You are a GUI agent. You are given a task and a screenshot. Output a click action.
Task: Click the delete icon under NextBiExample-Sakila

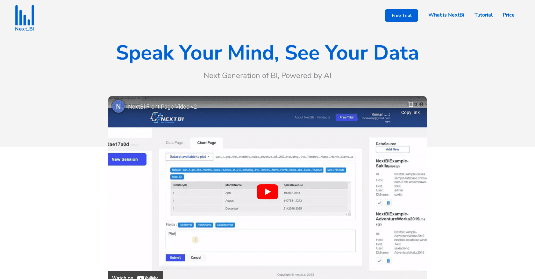click(388, 203)
